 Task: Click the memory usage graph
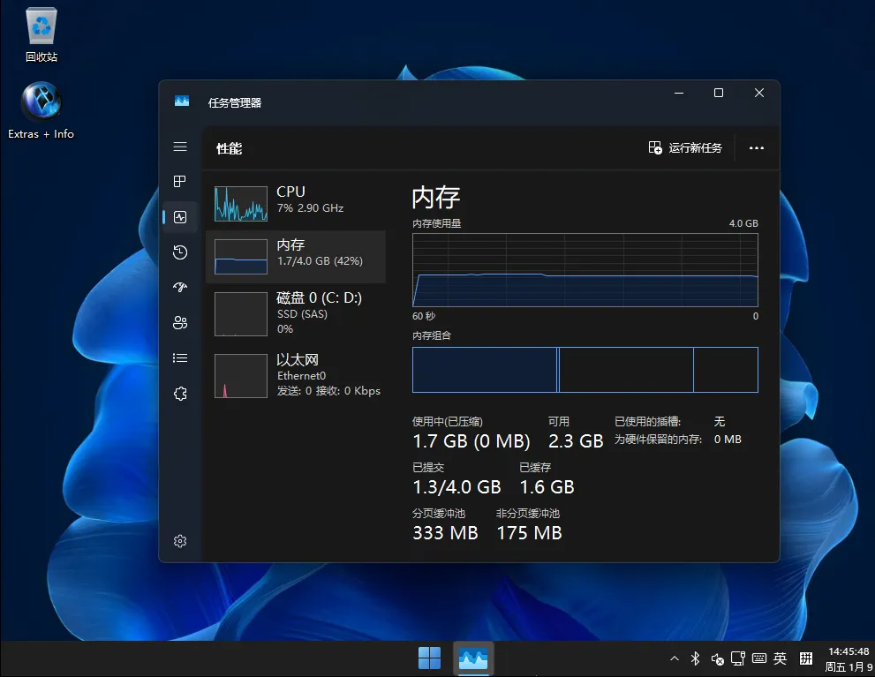pyautogui.click(x=585, y=269)
